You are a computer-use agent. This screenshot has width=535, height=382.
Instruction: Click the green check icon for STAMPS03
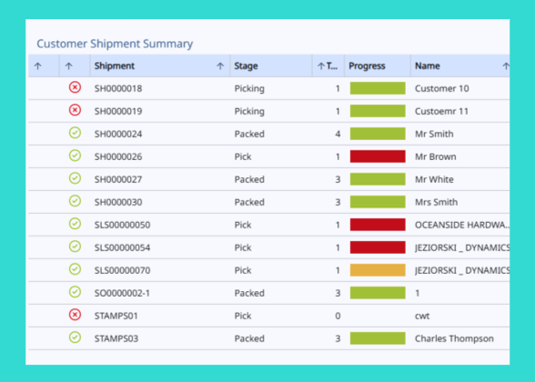coord(75,337)
